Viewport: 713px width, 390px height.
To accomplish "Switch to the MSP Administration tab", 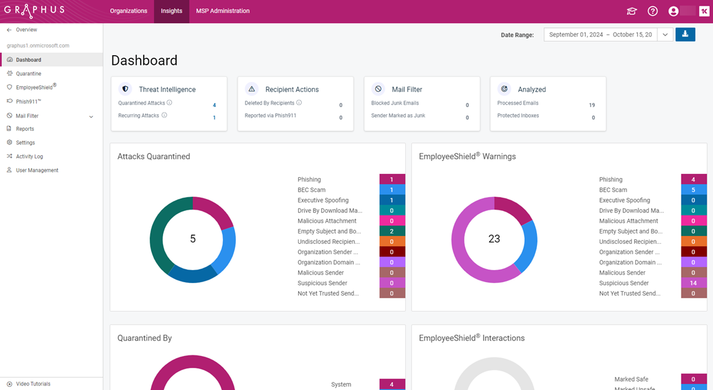I will coord(223,11).
